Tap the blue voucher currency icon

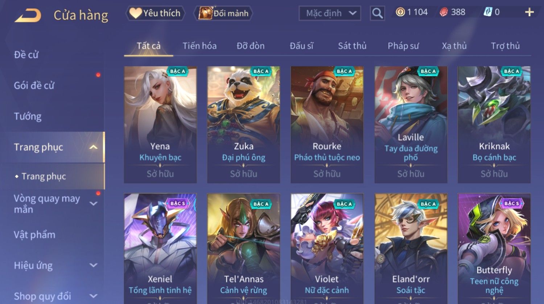click(x=488, y=12)
